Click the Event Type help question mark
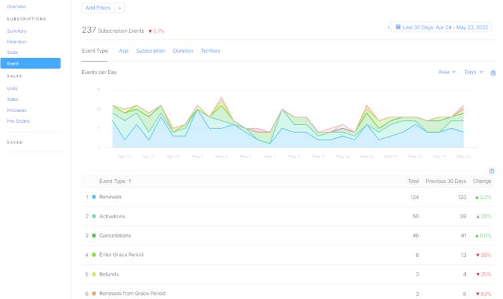This screenshot has height=299, width=503. pyautogui.click(x=129, y=181)
